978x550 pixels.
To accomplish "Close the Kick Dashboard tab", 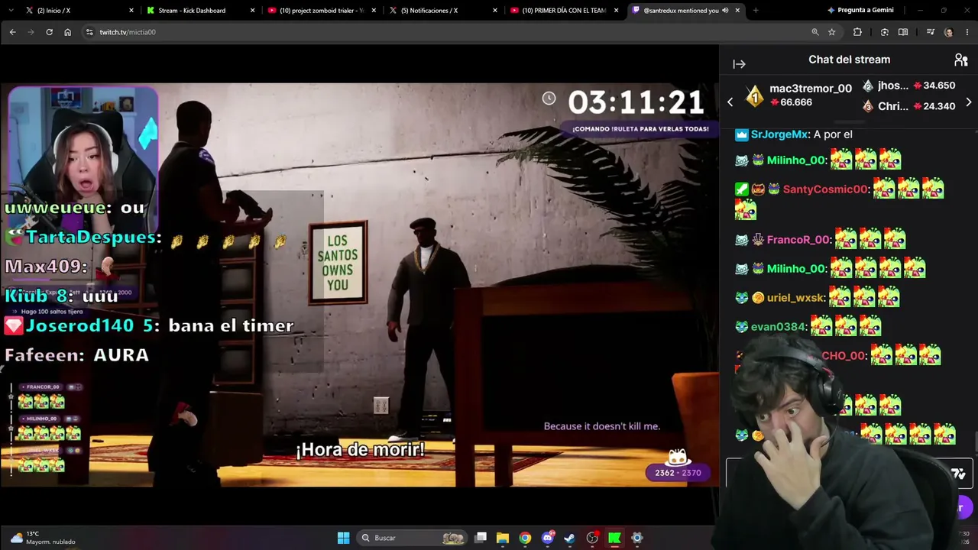I will [x=253, y=11].
